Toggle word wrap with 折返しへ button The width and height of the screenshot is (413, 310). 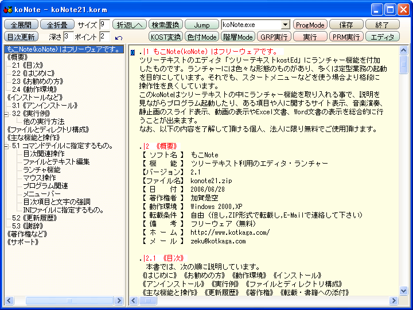129,25
